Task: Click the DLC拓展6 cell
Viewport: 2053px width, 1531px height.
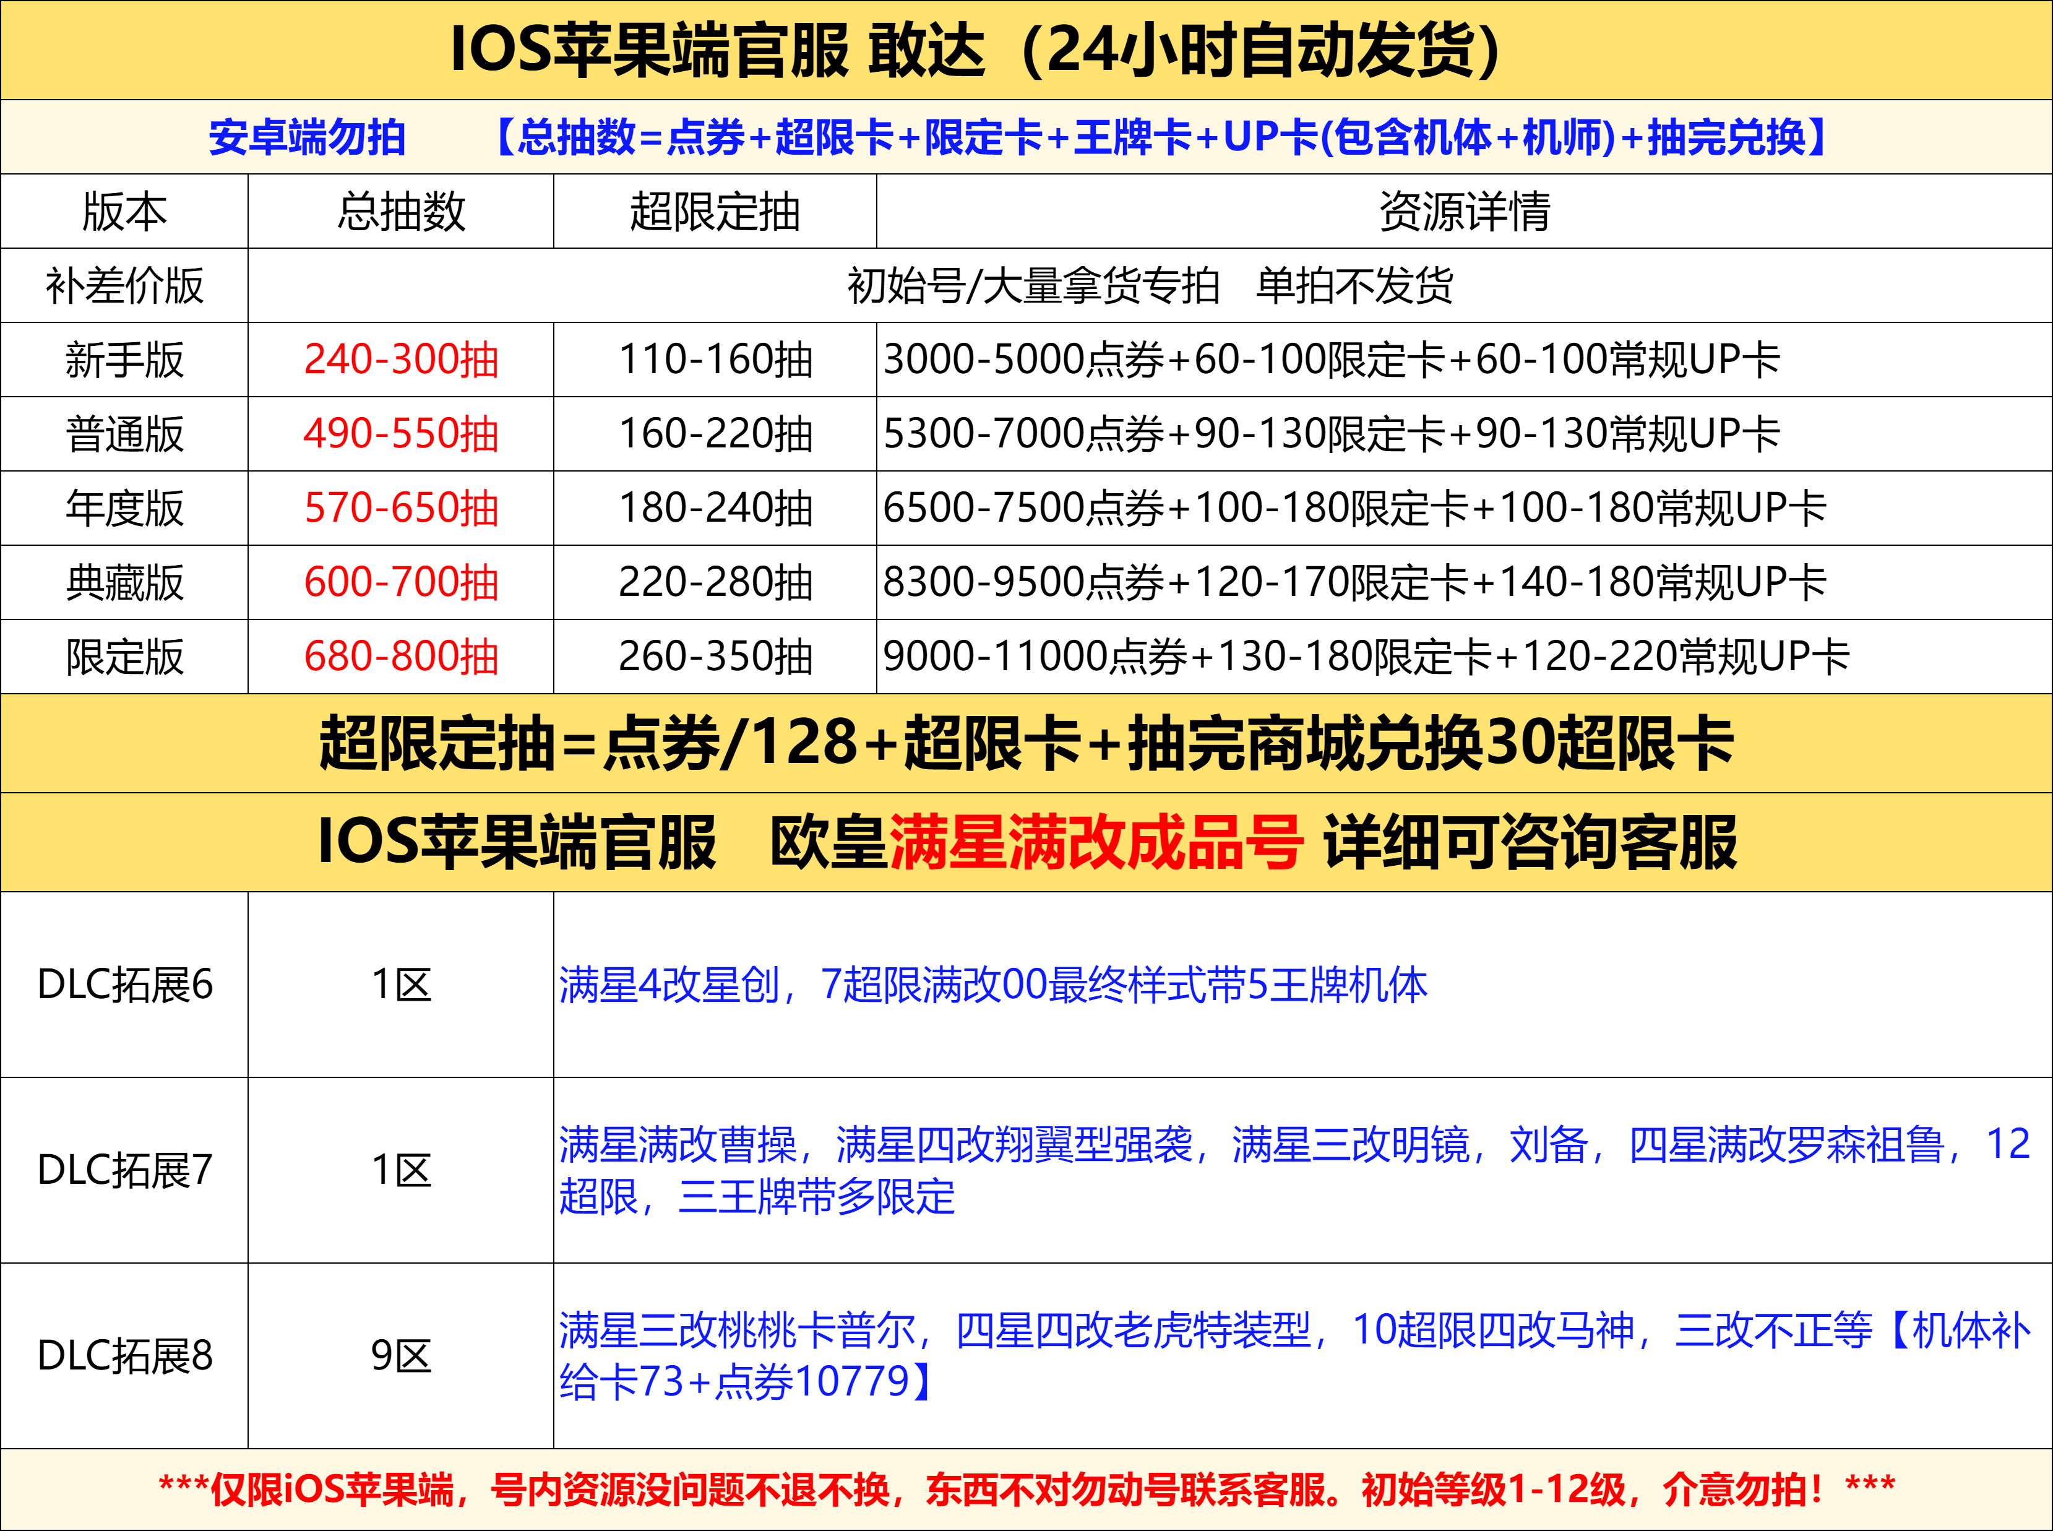Action: tap(124, 984)
